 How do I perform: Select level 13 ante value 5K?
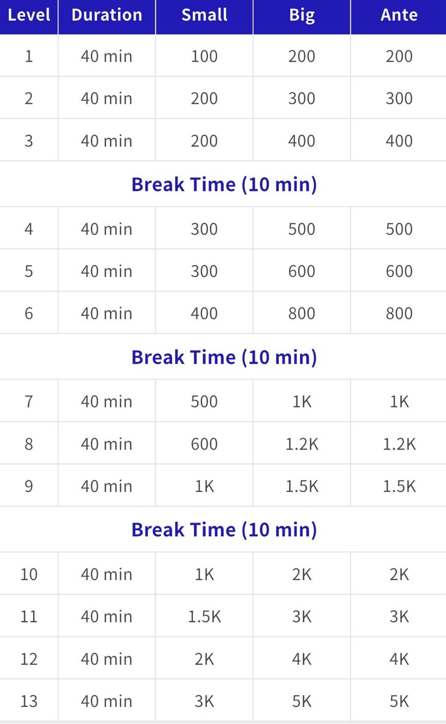[399, 701]
